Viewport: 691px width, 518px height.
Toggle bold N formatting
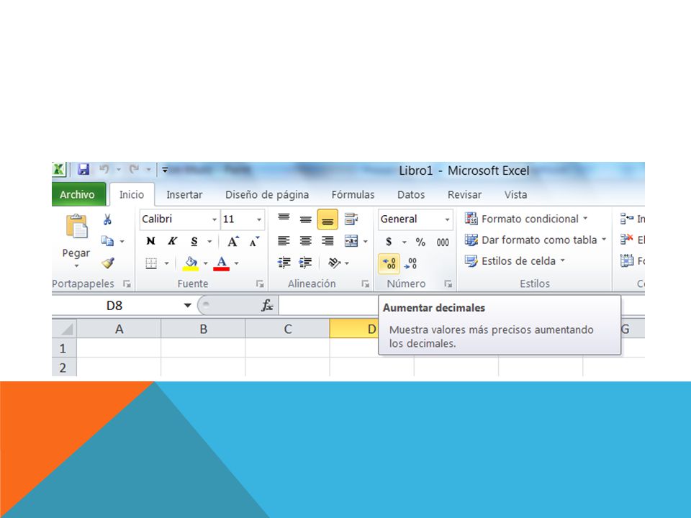pos(150,241)
